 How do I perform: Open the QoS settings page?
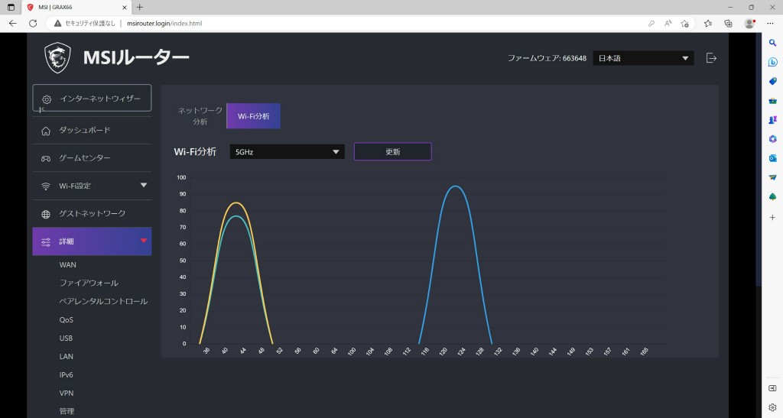pyautogui.click(x=67, y=320)
